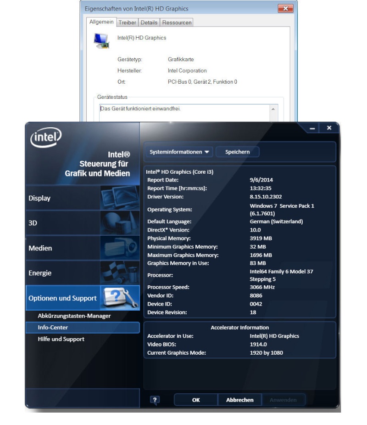Click the Hersteller value Intel Corporation

click(187, 71)
